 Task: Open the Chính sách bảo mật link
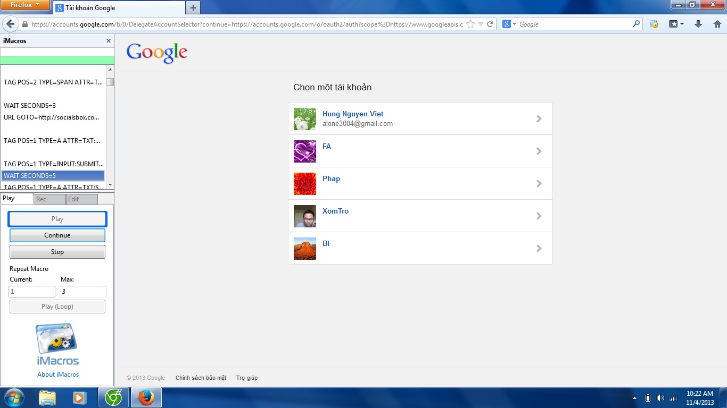coord(201,378)
